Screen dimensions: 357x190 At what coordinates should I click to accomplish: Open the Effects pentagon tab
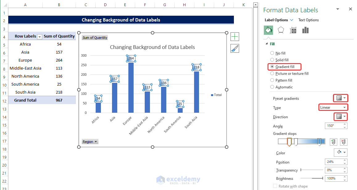pos(280,30)
